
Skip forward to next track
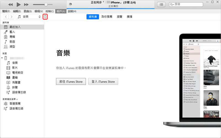click(26, 5)
